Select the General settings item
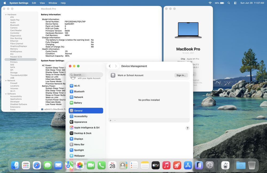This screenshot has width=267, height=173. tap(86, 110)
